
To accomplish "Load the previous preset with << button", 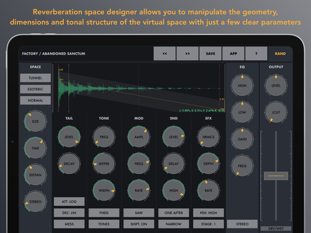I will [x=165, y=53].
